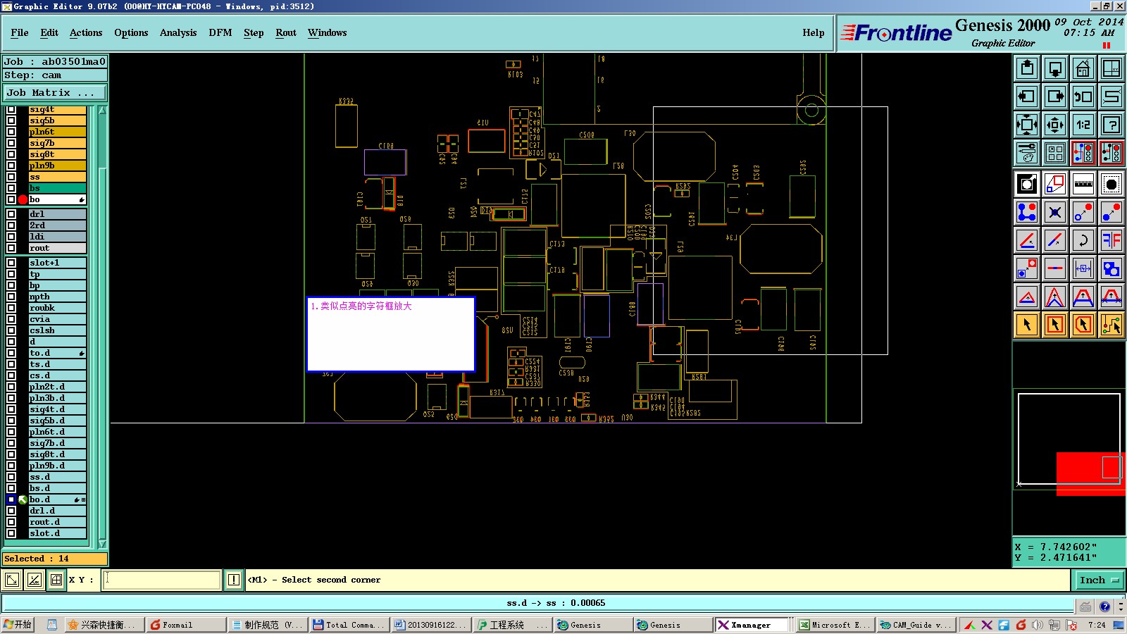Screen dimensions: 1127x634
Task: Click the ruler measure tool icon
Action: [x=1083, y=184]
